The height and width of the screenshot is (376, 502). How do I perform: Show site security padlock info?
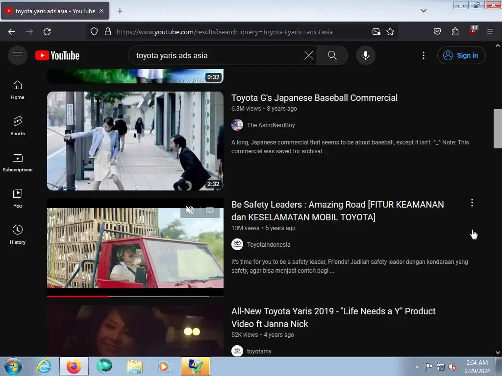108,32
